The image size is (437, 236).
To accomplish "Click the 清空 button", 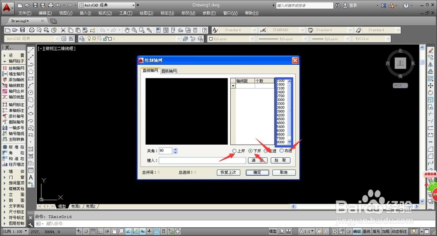I will point(257,160).
